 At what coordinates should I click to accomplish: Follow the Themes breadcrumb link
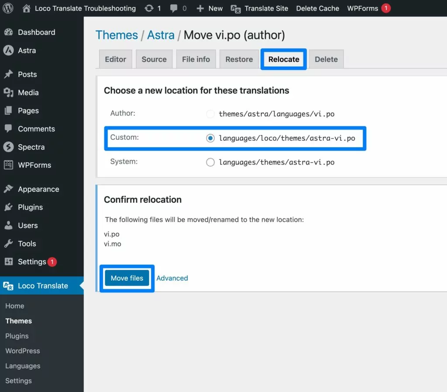(x=117, y=35)
